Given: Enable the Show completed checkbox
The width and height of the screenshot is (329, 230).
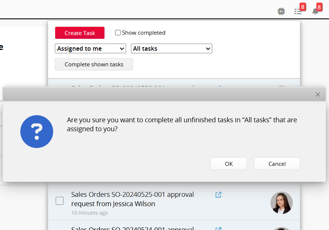Looking at the screenshot, I should tap(118, 33).
